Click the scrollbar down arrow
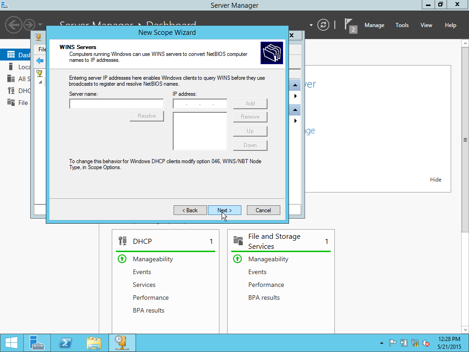Image resolution: width=469 pixels, height=352 pixels. click(465, 330)
